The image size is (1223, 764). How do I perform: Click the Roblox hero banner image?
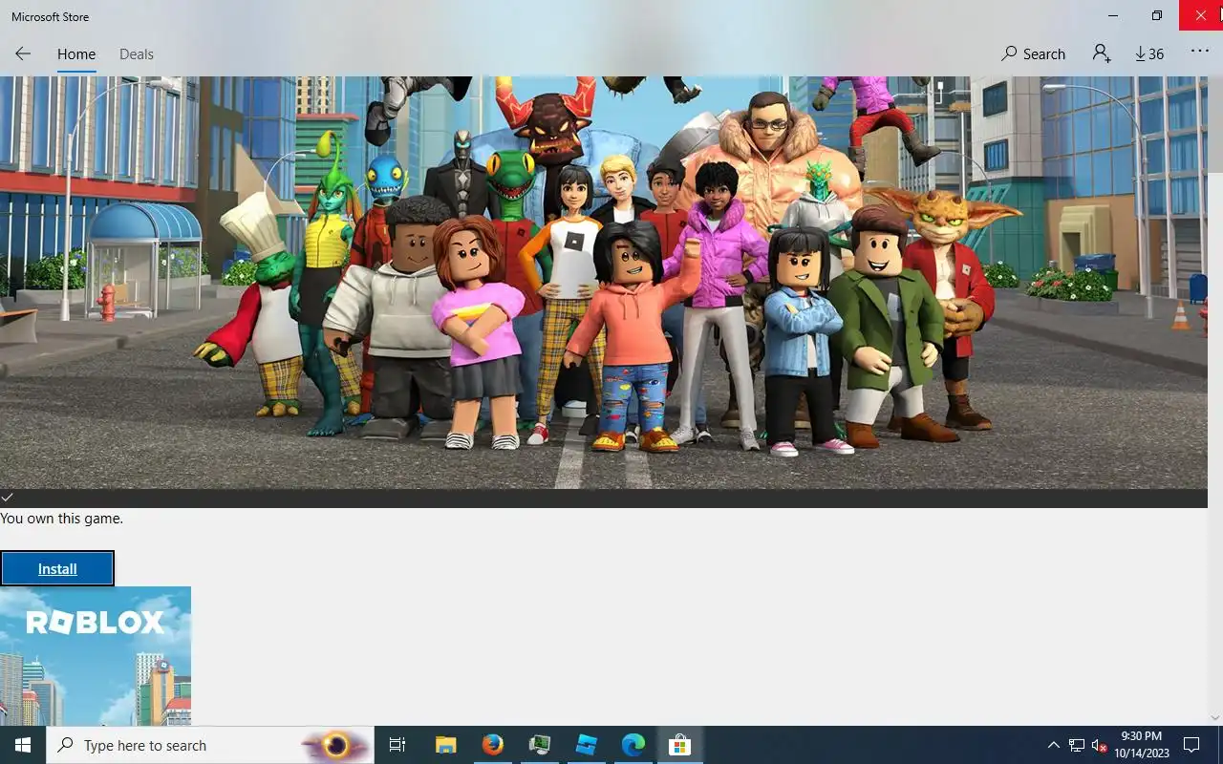click(604, 283)
